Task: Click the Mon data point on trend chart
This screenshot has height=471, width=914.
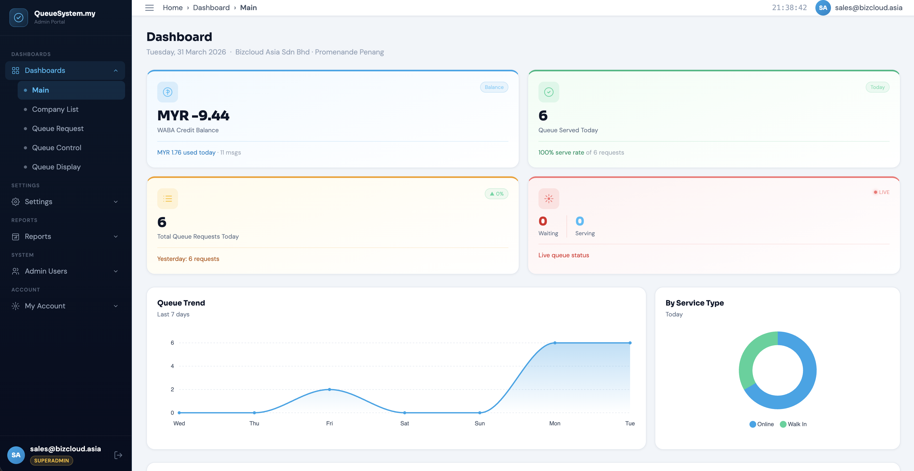Action: click(x=555, y=343)
